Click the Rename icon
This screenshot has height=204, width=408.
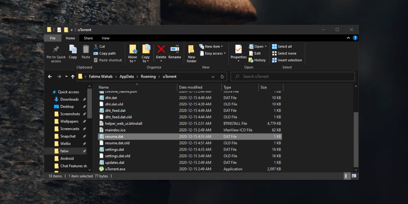[174, 49]
